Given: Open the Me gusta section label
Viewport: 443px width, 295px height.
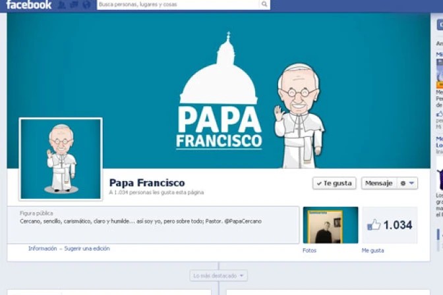Looking at the screenshot, I should [372, 250].
